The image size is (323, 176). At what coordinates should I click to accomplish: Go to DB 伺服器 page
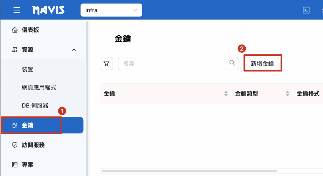tap(35, 106)
